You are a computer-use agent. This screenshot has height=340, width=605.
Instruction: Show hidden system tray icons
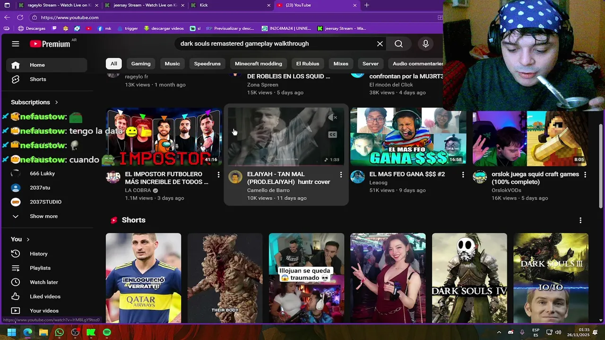click(x=499, y=332)
